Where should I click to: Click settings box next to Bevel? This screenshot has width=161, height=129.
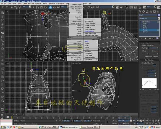[x=68, y=47]
